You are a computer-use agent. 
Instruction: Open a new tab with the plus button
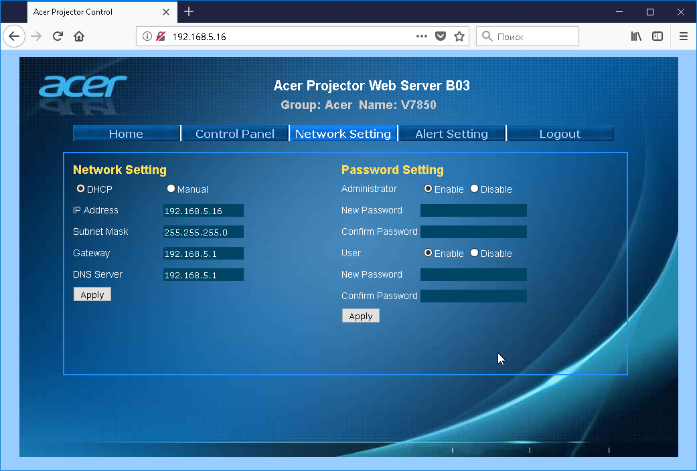point(189,11)
